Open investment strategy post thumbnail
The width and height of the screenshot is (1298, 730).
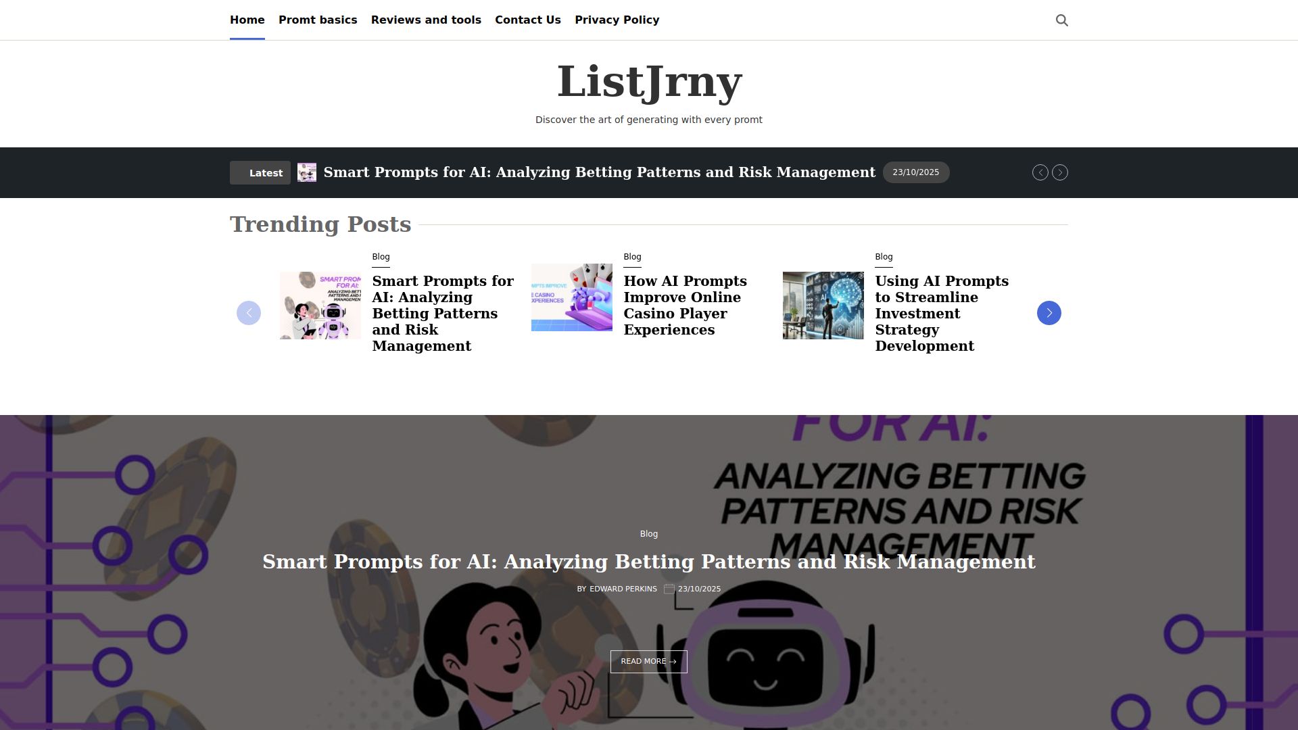coord(823,306)
